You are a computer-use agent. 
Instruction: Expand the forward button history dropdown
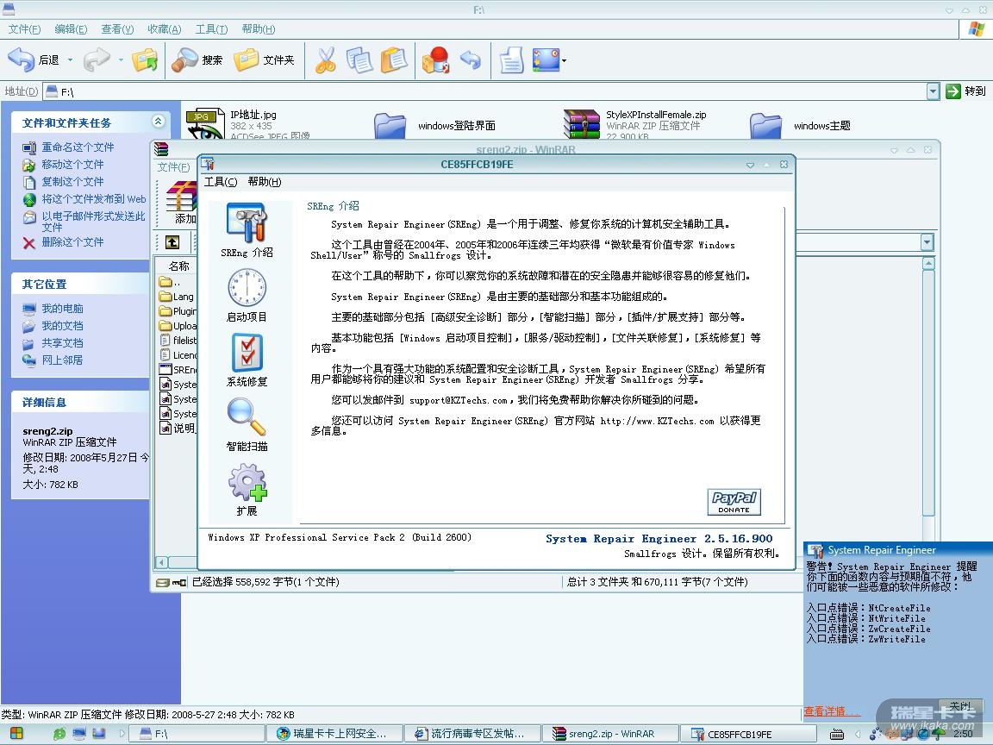pyautogui.click(x=121, y=60)
